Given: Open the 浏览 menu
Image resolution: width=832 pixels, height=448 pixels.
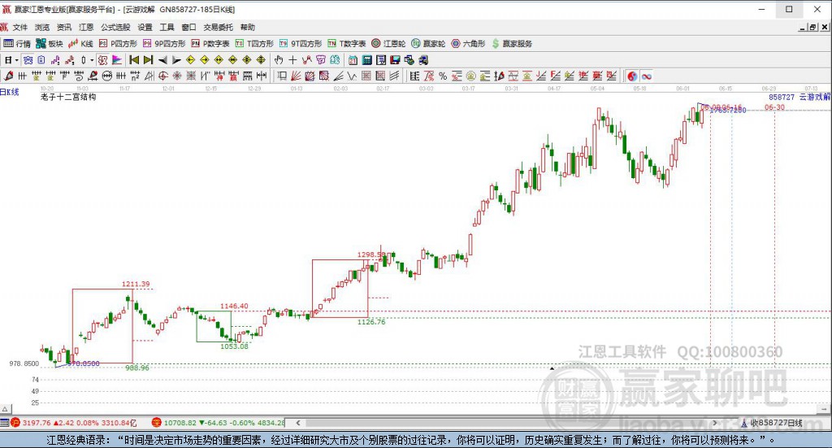Looking at the screenshot, I should [x=42, y=27].
